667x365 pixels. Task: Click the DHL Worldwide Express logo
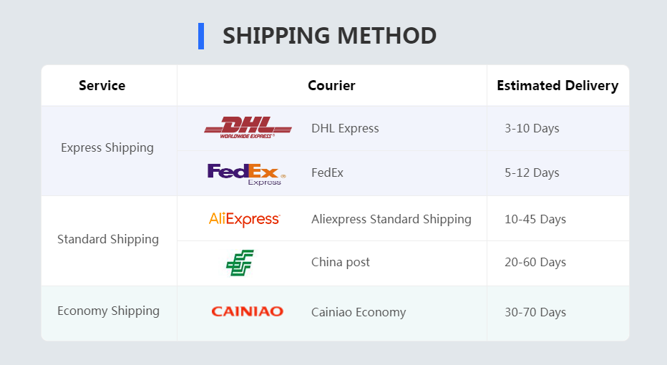[x=248, y=127]
